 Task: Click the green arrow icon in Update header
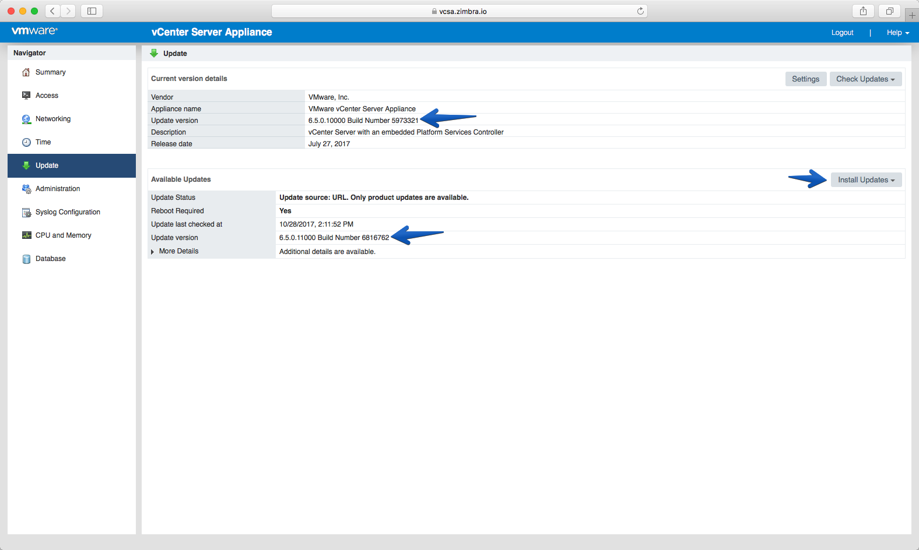[154, 53]
